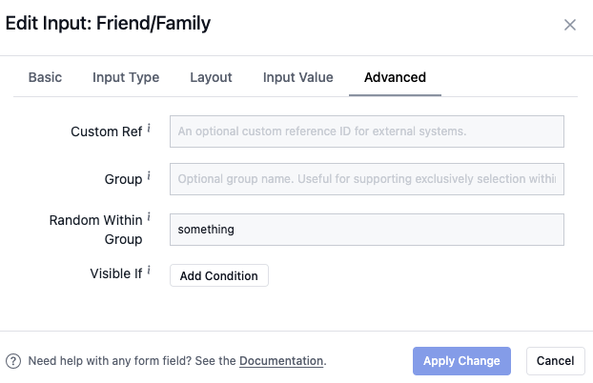Image resolution: width=593 pixels, height=383 pixels.
Task: Click the Visible If label
Action: coord(115,274)
